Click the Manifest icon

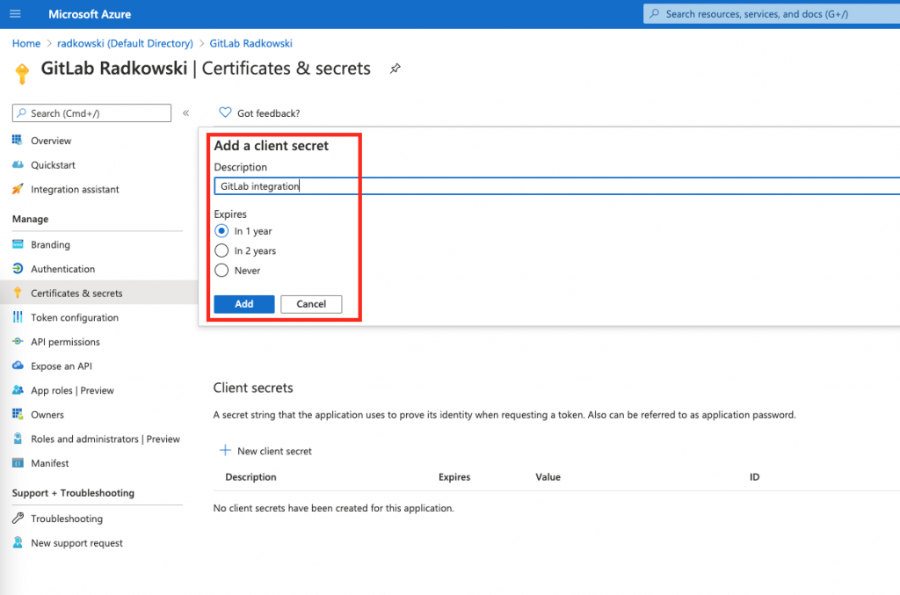tap(18, 463)
